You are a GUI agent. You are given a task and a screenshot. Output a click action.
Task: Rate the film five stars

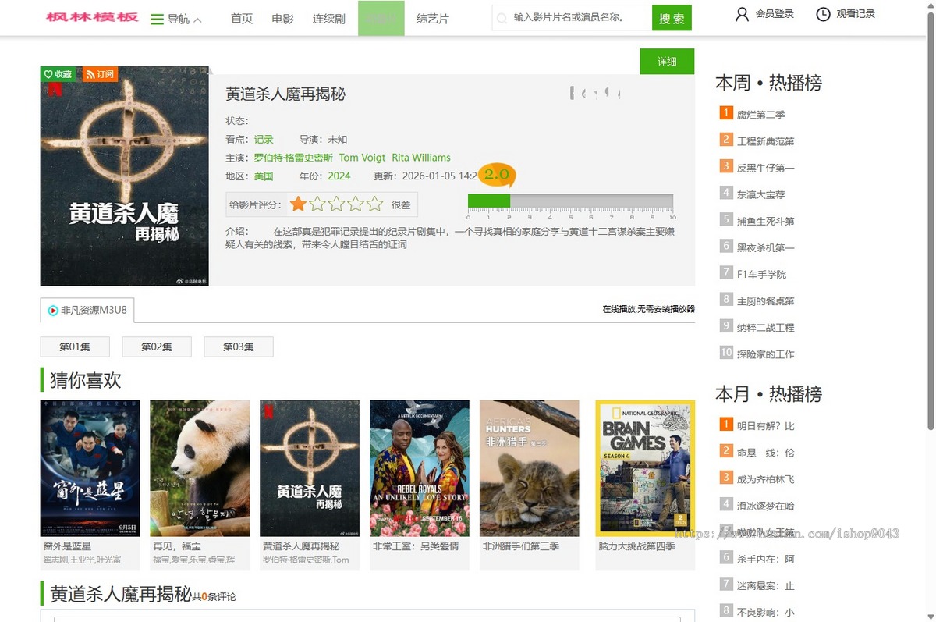click(375, 204)
